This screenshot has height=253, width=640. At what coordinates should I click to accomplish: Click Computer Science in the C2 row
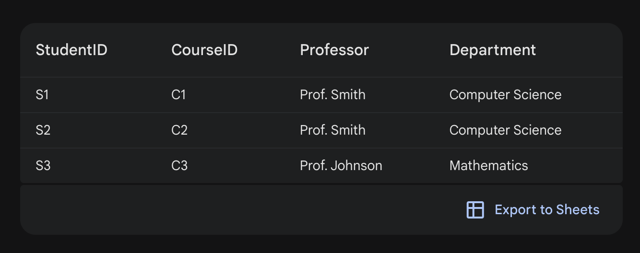[x=505, y=130]
